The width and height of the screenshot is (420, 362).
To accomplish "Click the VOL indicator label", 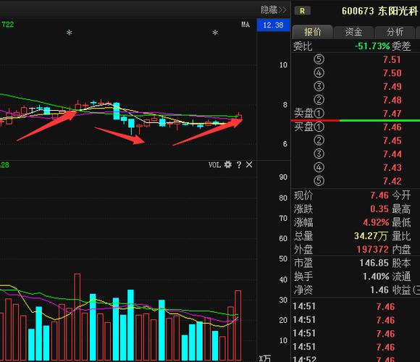I will 214,164.
